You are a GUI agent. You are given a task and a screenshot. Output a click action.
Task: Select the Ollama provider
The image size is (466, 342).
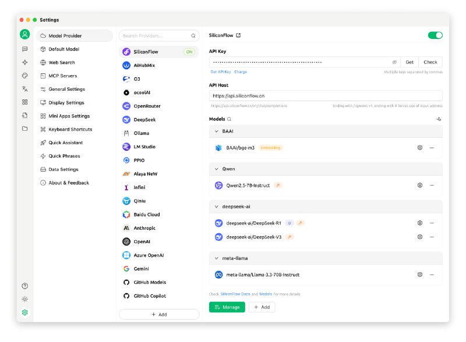(x=159, y=133)
